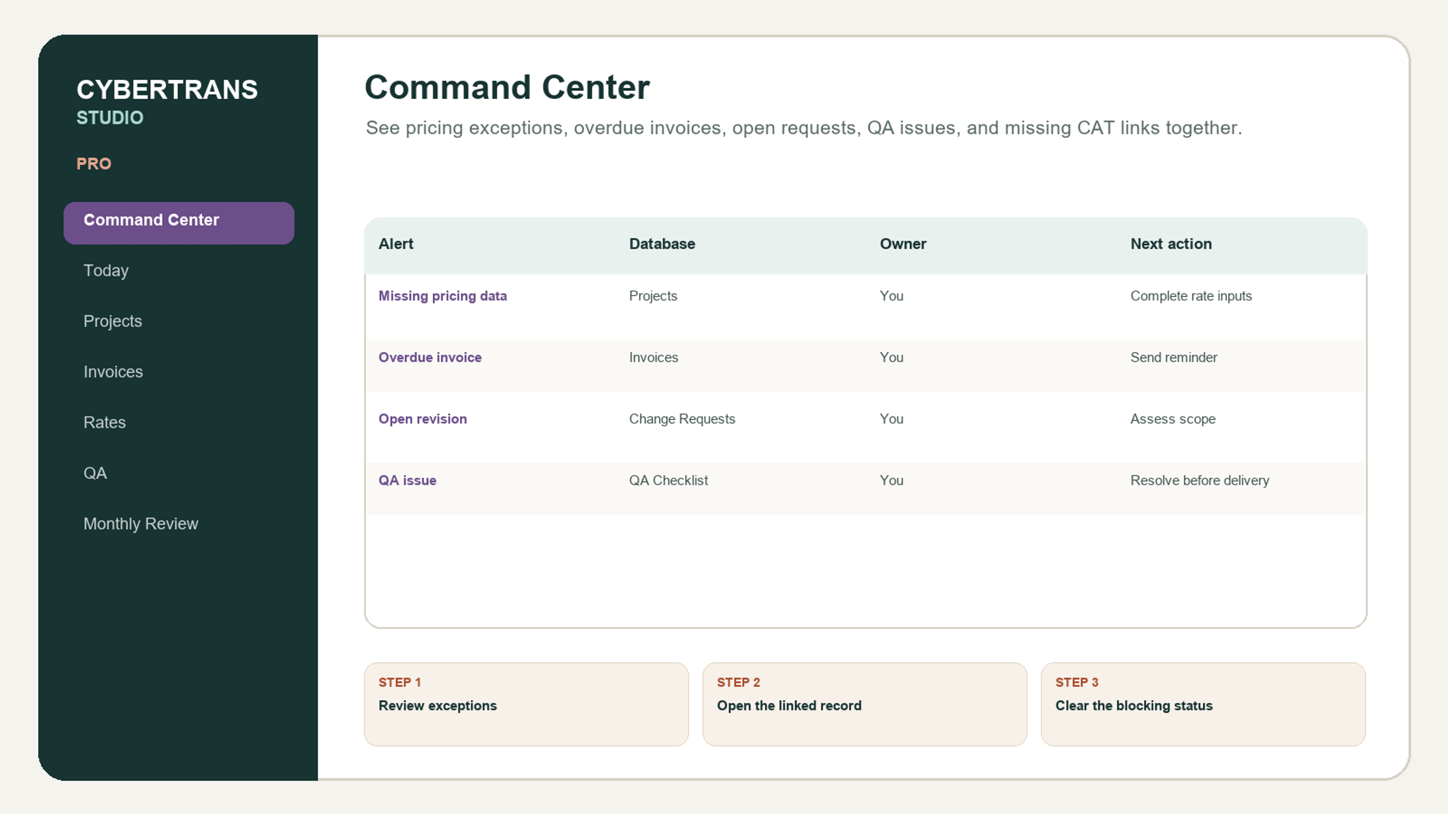The width and height of the screenshot is (1448, 814).
Task: Click the QA Checklist database cell
Action: (669, 480)
